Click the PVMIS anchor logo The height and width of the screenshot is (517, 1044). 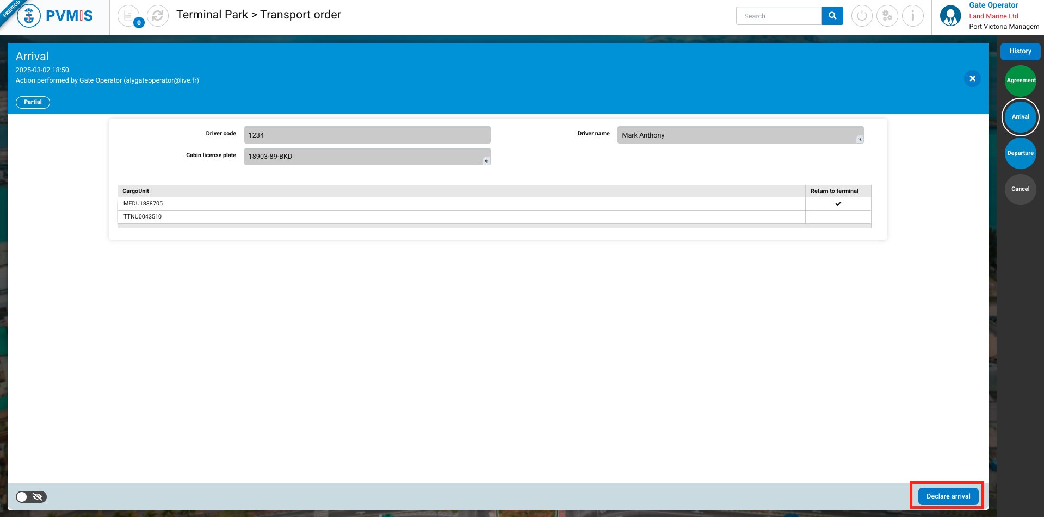click(x=29, y=16)
